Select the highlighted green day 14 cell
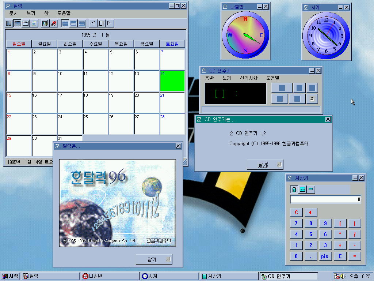The image size is (374, 281). 172,81
